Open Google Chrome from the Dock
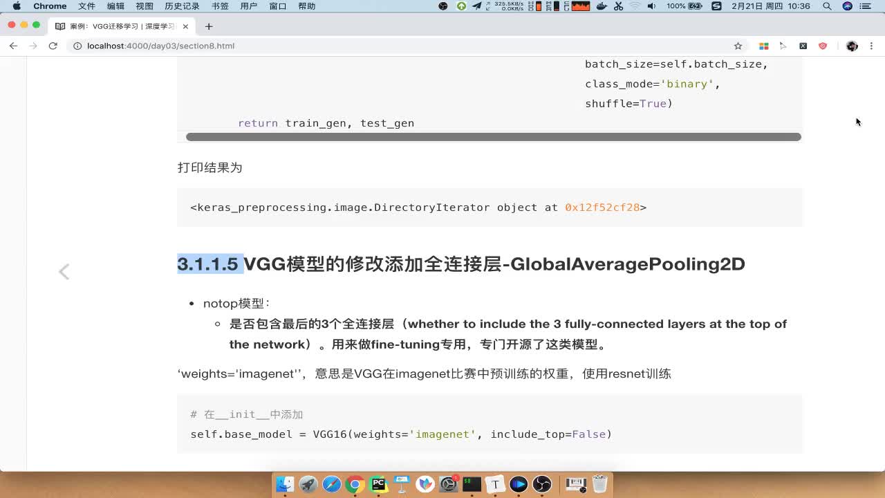 coord(355,484)
